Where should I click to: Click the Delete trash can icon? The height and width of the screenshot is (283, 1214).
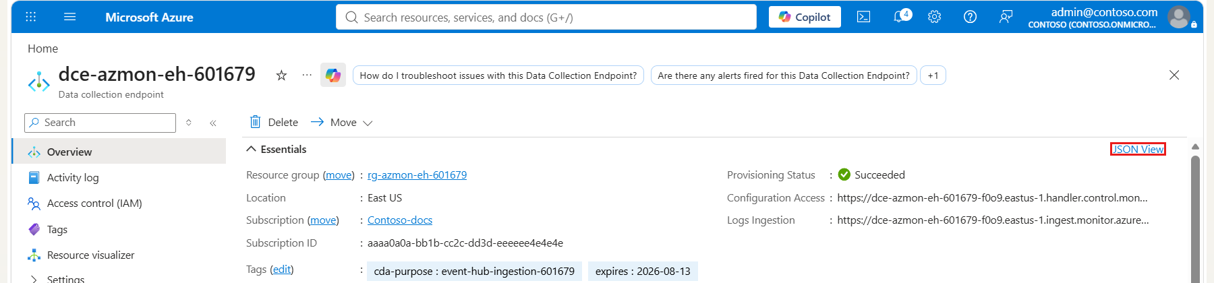(x=255, y=122)
